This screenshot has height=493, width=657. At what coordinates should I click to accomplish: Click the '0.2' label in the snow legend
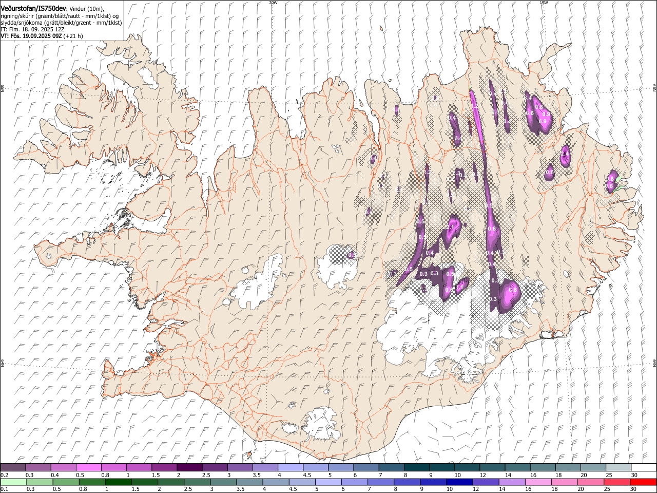click(x=5, y=475)
